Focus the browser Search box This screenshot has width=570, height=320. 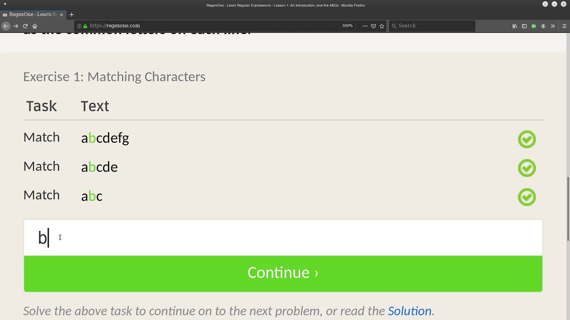[432, 26]
